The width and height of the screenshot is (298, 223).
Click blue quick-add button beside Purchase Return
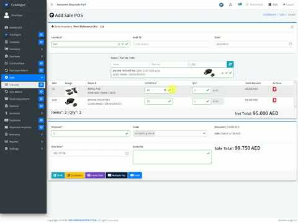[42, 71]
